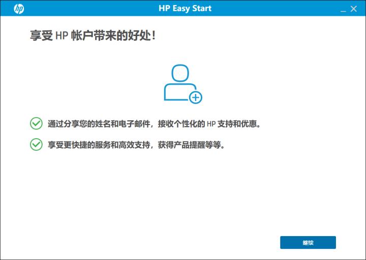
Task: Close the HP Easy Start window
Action: pos(354,9)
